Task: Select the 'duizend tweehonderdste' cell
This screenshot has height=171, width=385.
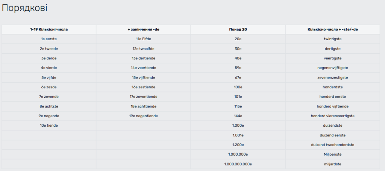Action: click(332, 145)
